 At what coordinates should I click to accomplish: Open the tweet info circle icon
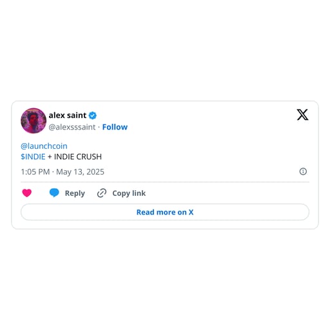[x=303, y=171]
